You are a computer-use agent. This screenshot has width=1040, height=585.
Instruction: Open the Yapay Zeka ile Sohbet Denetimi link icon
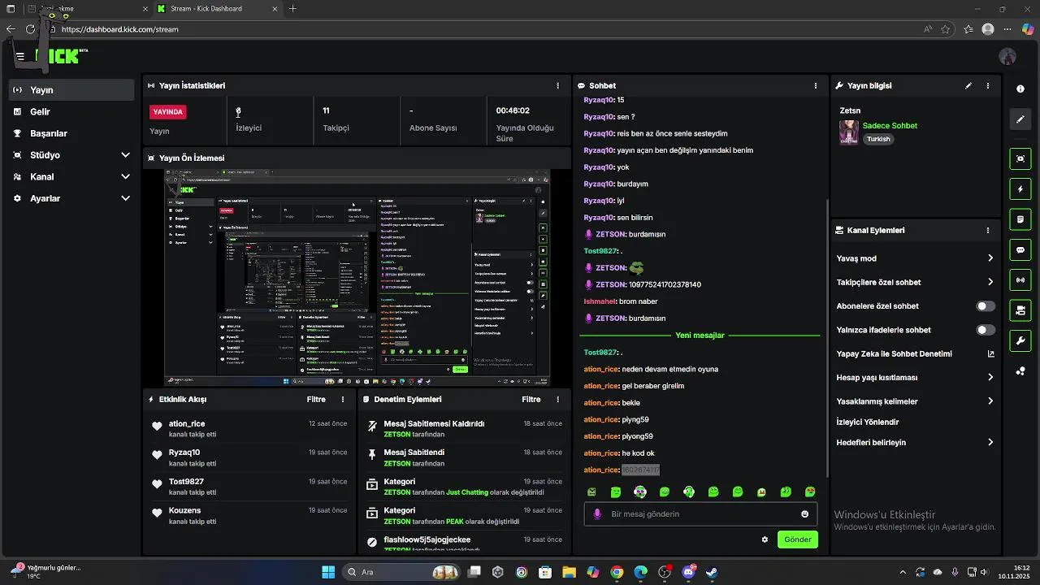tap(990, 354)
